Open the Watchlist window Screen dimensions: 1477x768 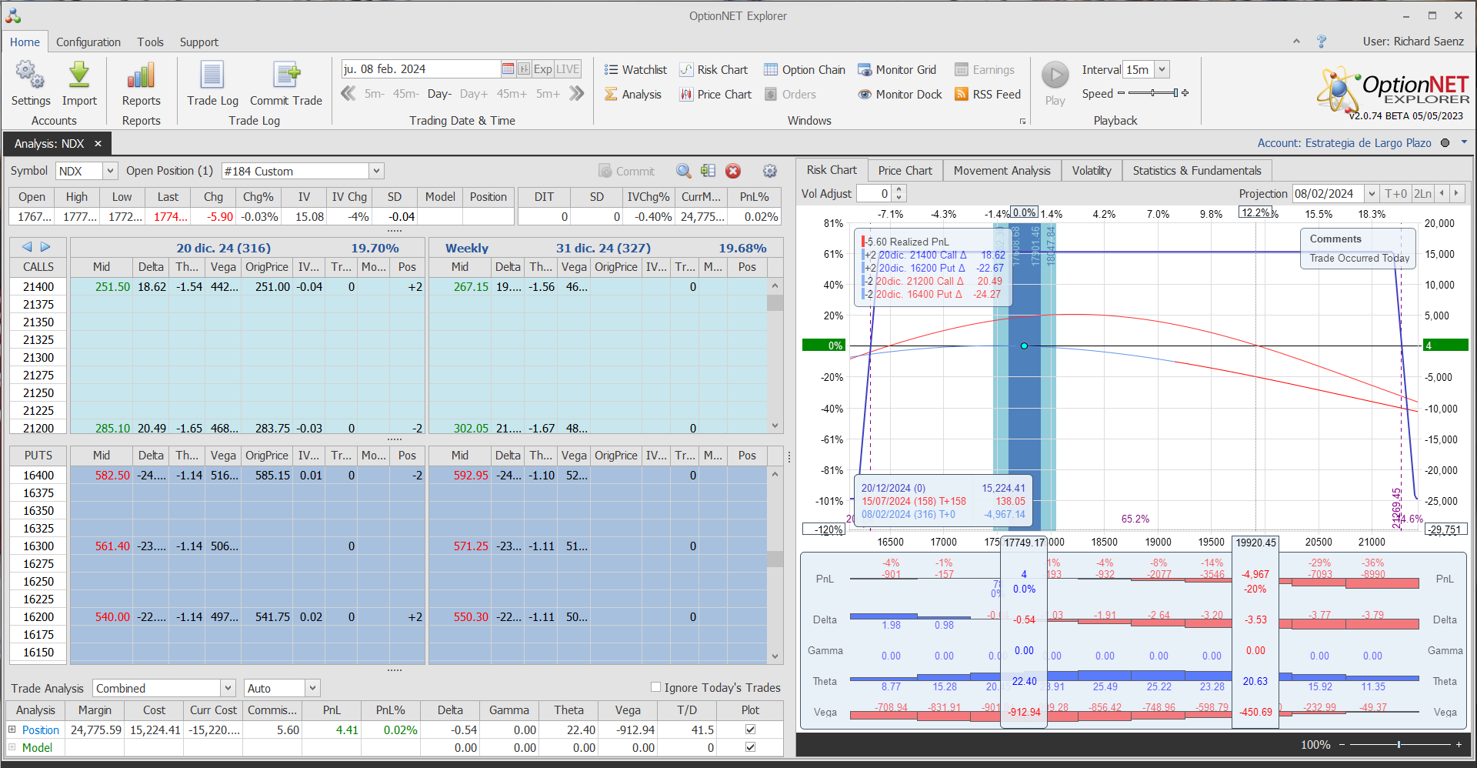coord(635,70)
